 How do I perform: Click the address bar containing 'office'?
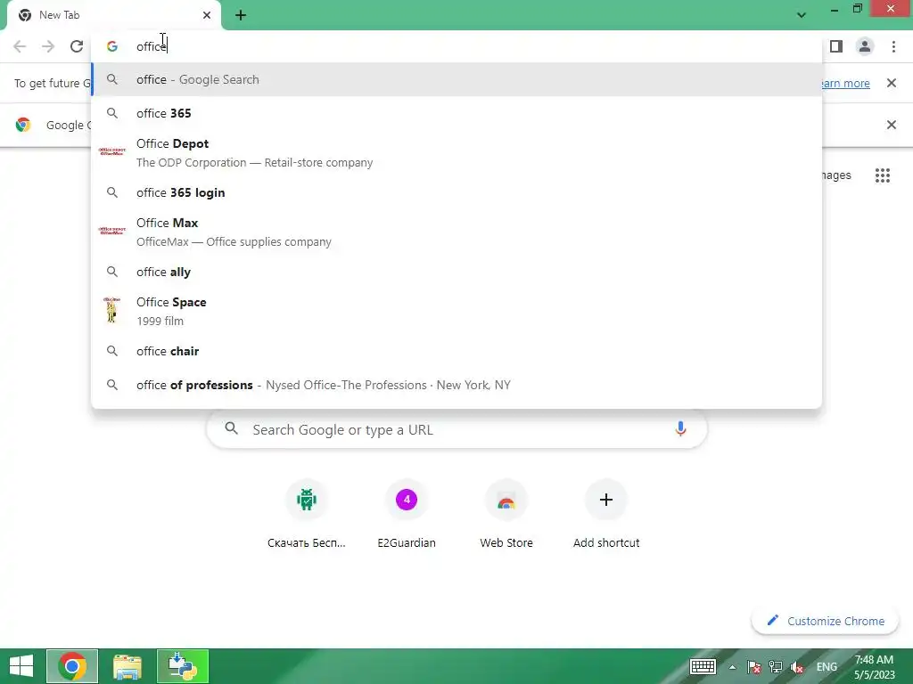click(457, 46)
